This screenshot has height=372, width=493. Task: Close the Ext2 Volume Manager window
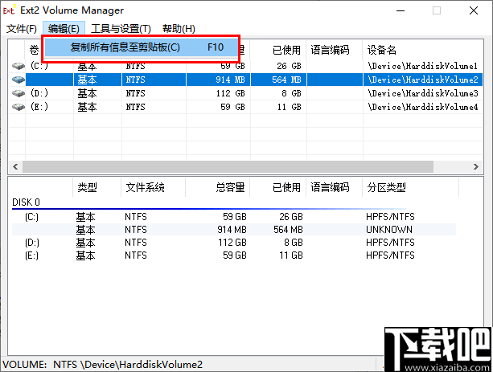(474, 10)
